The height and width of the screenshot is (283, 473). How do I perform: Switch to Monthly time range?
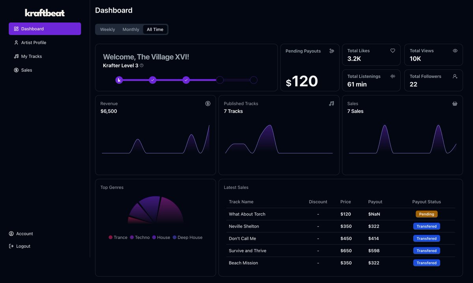click(131, 30)
